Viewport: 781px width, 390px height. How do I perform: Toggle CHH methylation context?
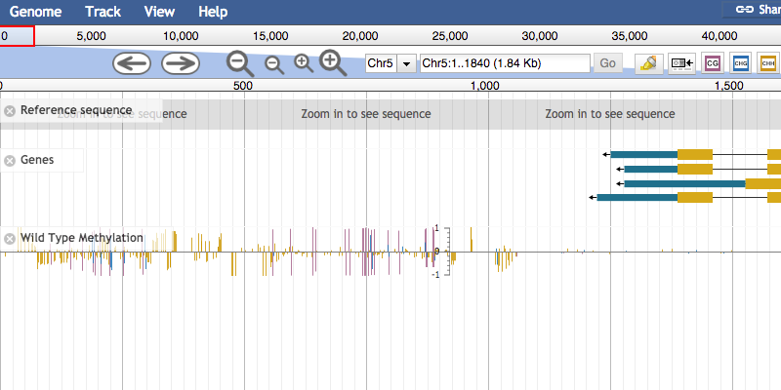point(768,63)
